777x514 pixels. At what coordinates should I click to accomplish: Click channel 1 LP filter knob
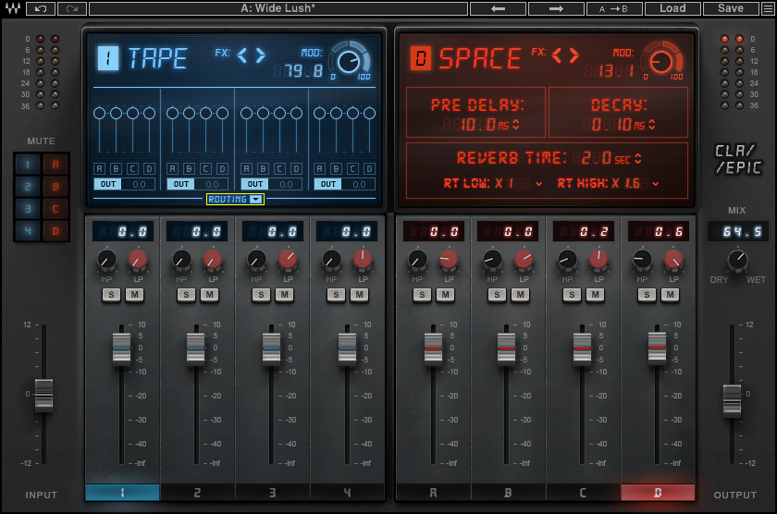138,260
